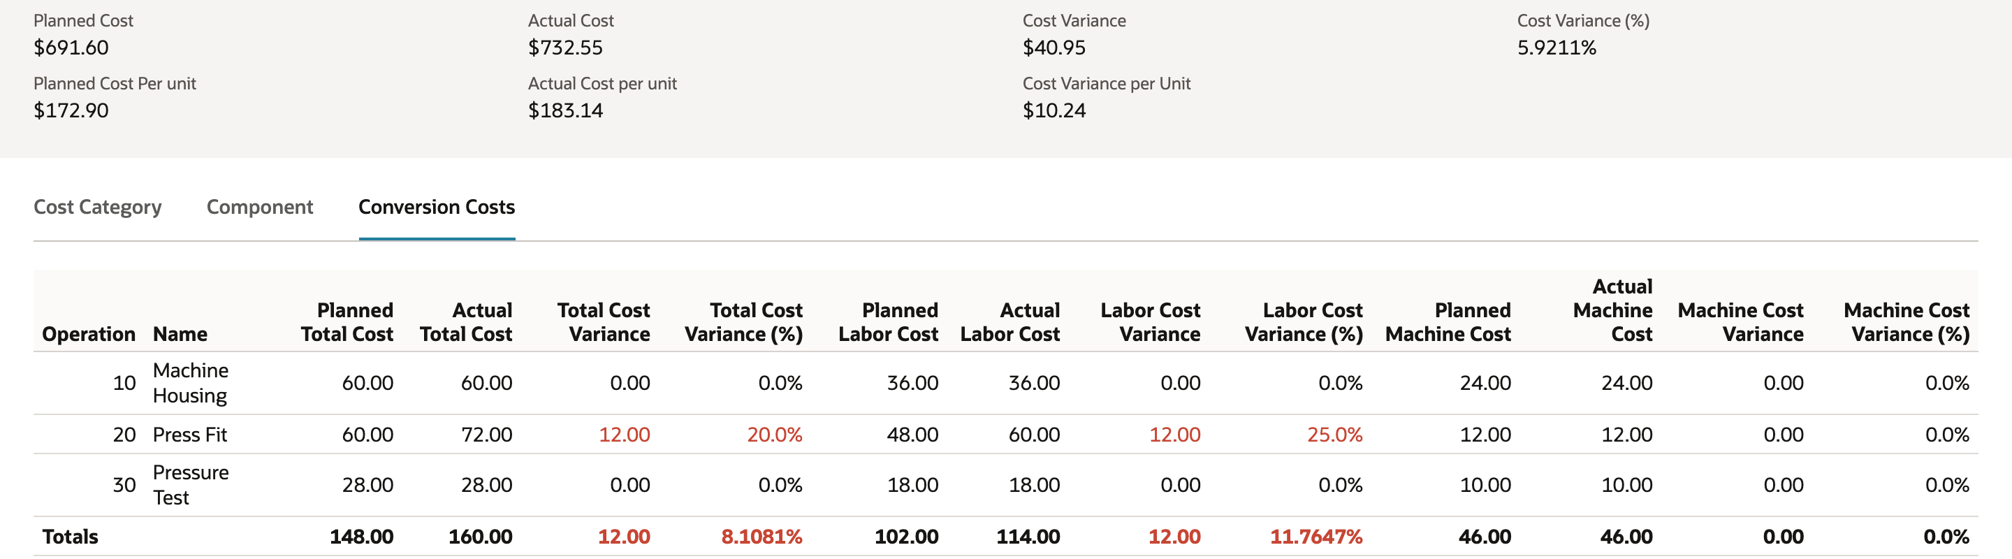Click Press Fit total cost variance 20.0%
The width and height of the screenshot is (2012, 559).
point(775,434)
